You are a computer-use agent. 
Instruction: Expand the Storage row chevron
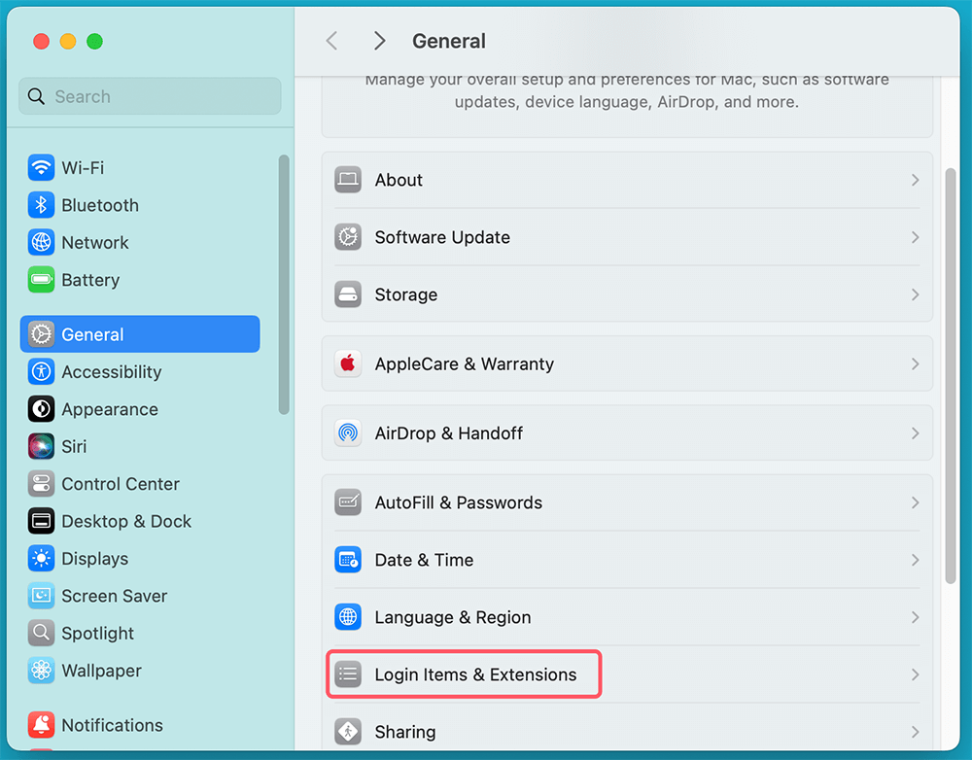[914, 294]
